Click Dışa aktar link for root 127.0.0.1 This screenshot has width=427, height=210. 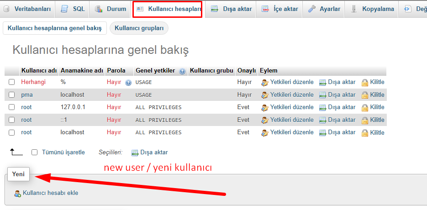(342, 107)
